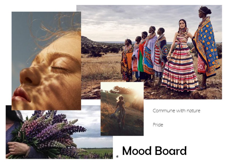Select the sunset field running girl photo
The width and height of the screenshot is (233, 165).
tap(122, 109)
